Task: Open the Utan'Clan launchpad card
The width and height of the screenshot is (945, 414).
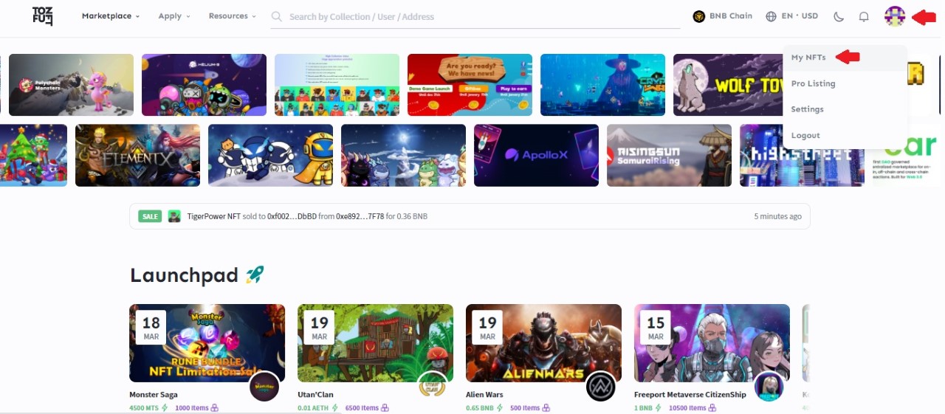Action: click(x=375, y=343)
